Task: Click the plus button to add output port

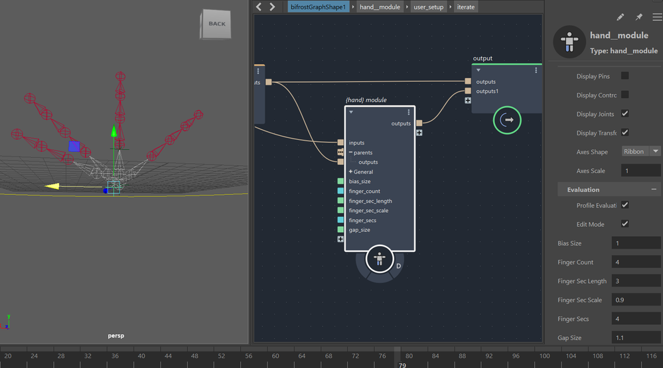Action: (x=419, y=133)
